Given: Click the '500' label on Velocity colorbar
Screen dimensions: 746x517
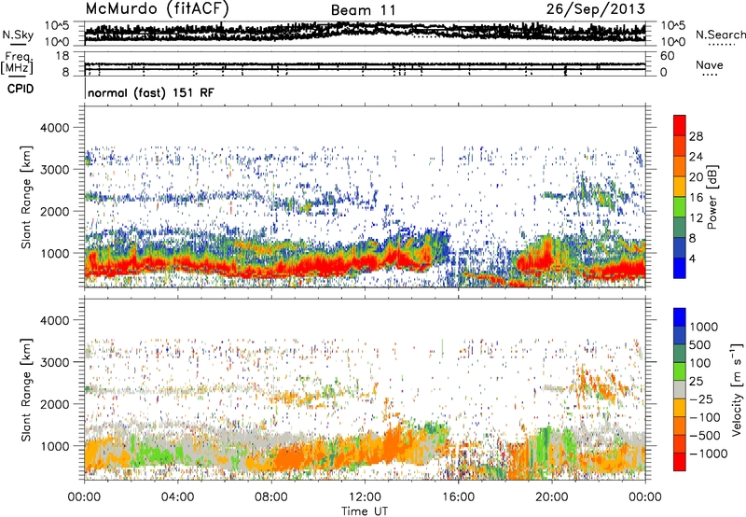Looking at the screenshot, I should coord(700,344).
